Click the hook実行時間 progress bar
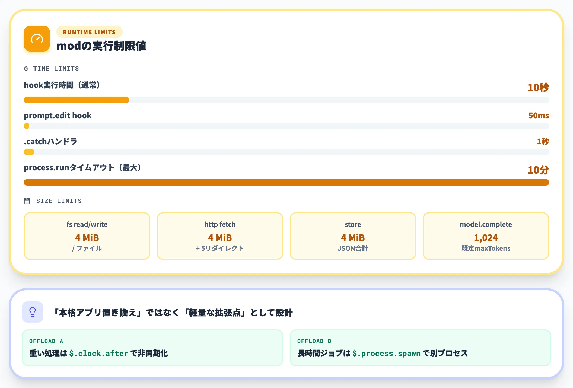Screen dimensions: 573x388 [x=286, y=100]
